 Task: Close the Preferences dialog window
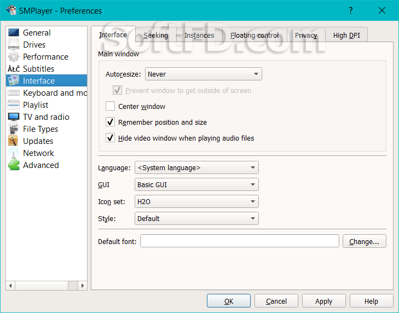(x=382, y=10)
